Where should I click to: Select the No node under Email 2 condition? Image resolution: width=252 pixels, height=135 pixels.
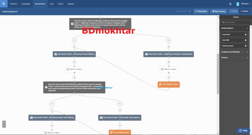120,104
